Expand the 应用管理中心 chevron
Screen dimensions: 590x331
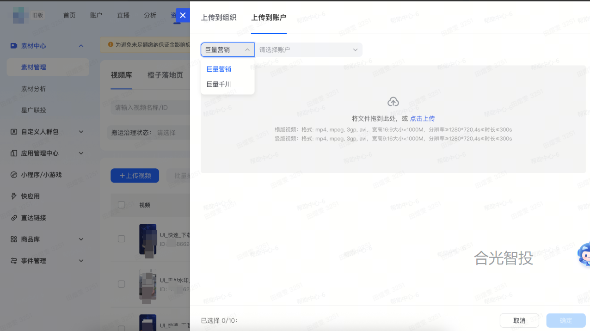pyautogui.click(x=81, y=153)
